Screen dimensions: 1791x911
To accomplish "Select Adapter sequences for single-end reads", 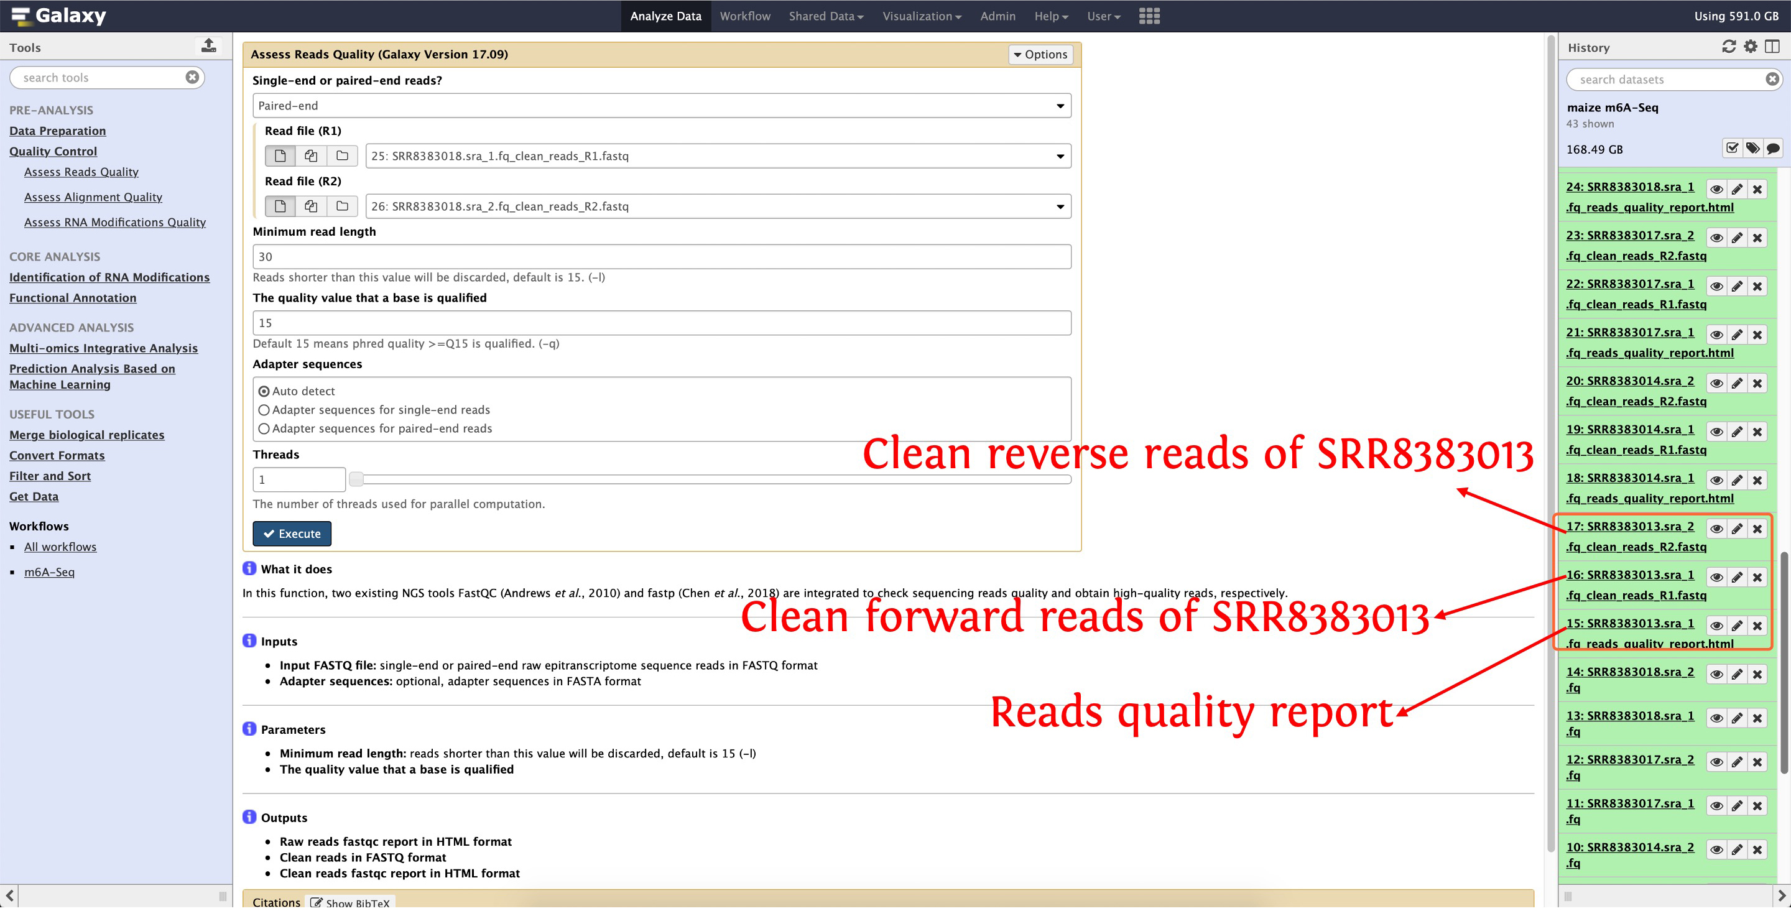I will click(x=264, y=410).
